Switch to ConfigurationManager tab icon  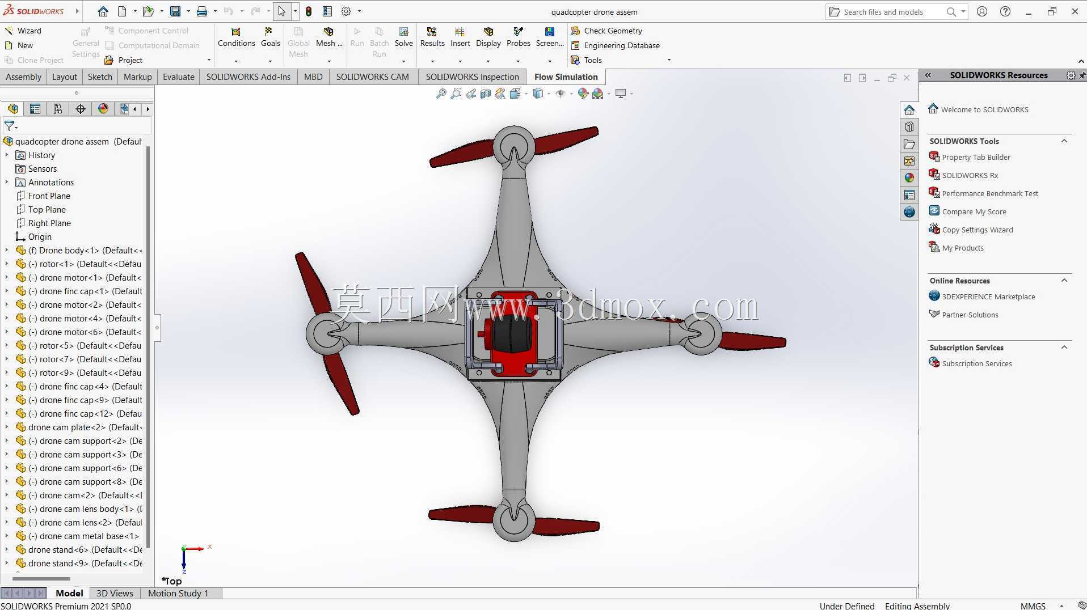point(58,109)
